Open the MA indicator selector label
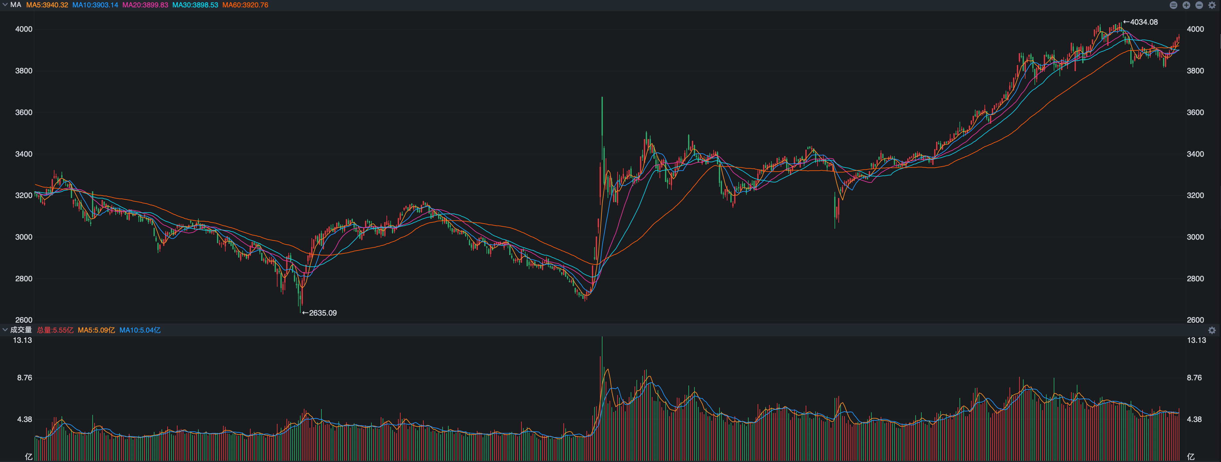This screenshot has height=462, width=1221. pyautogui.click(x=16, y=5)
